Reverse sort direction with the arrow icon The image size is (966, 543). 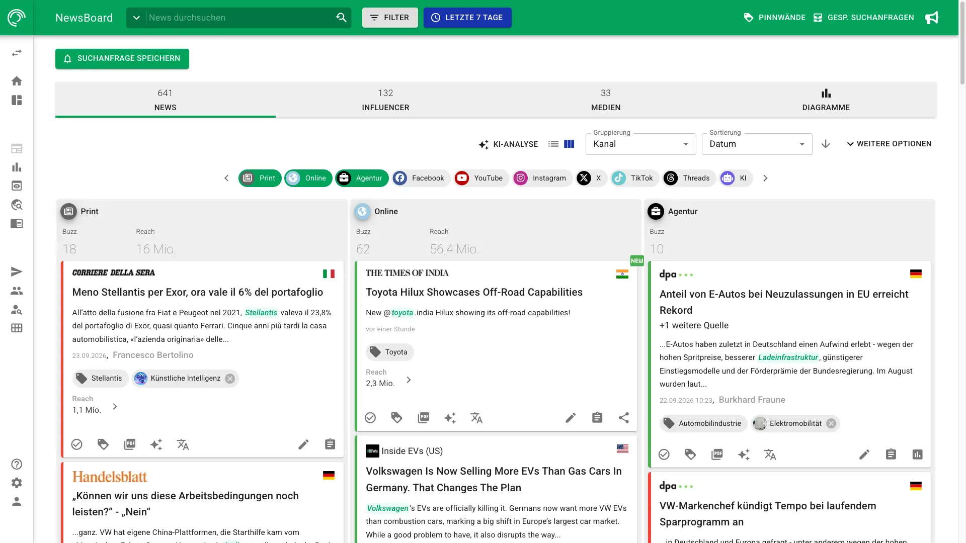pos(826,144)
